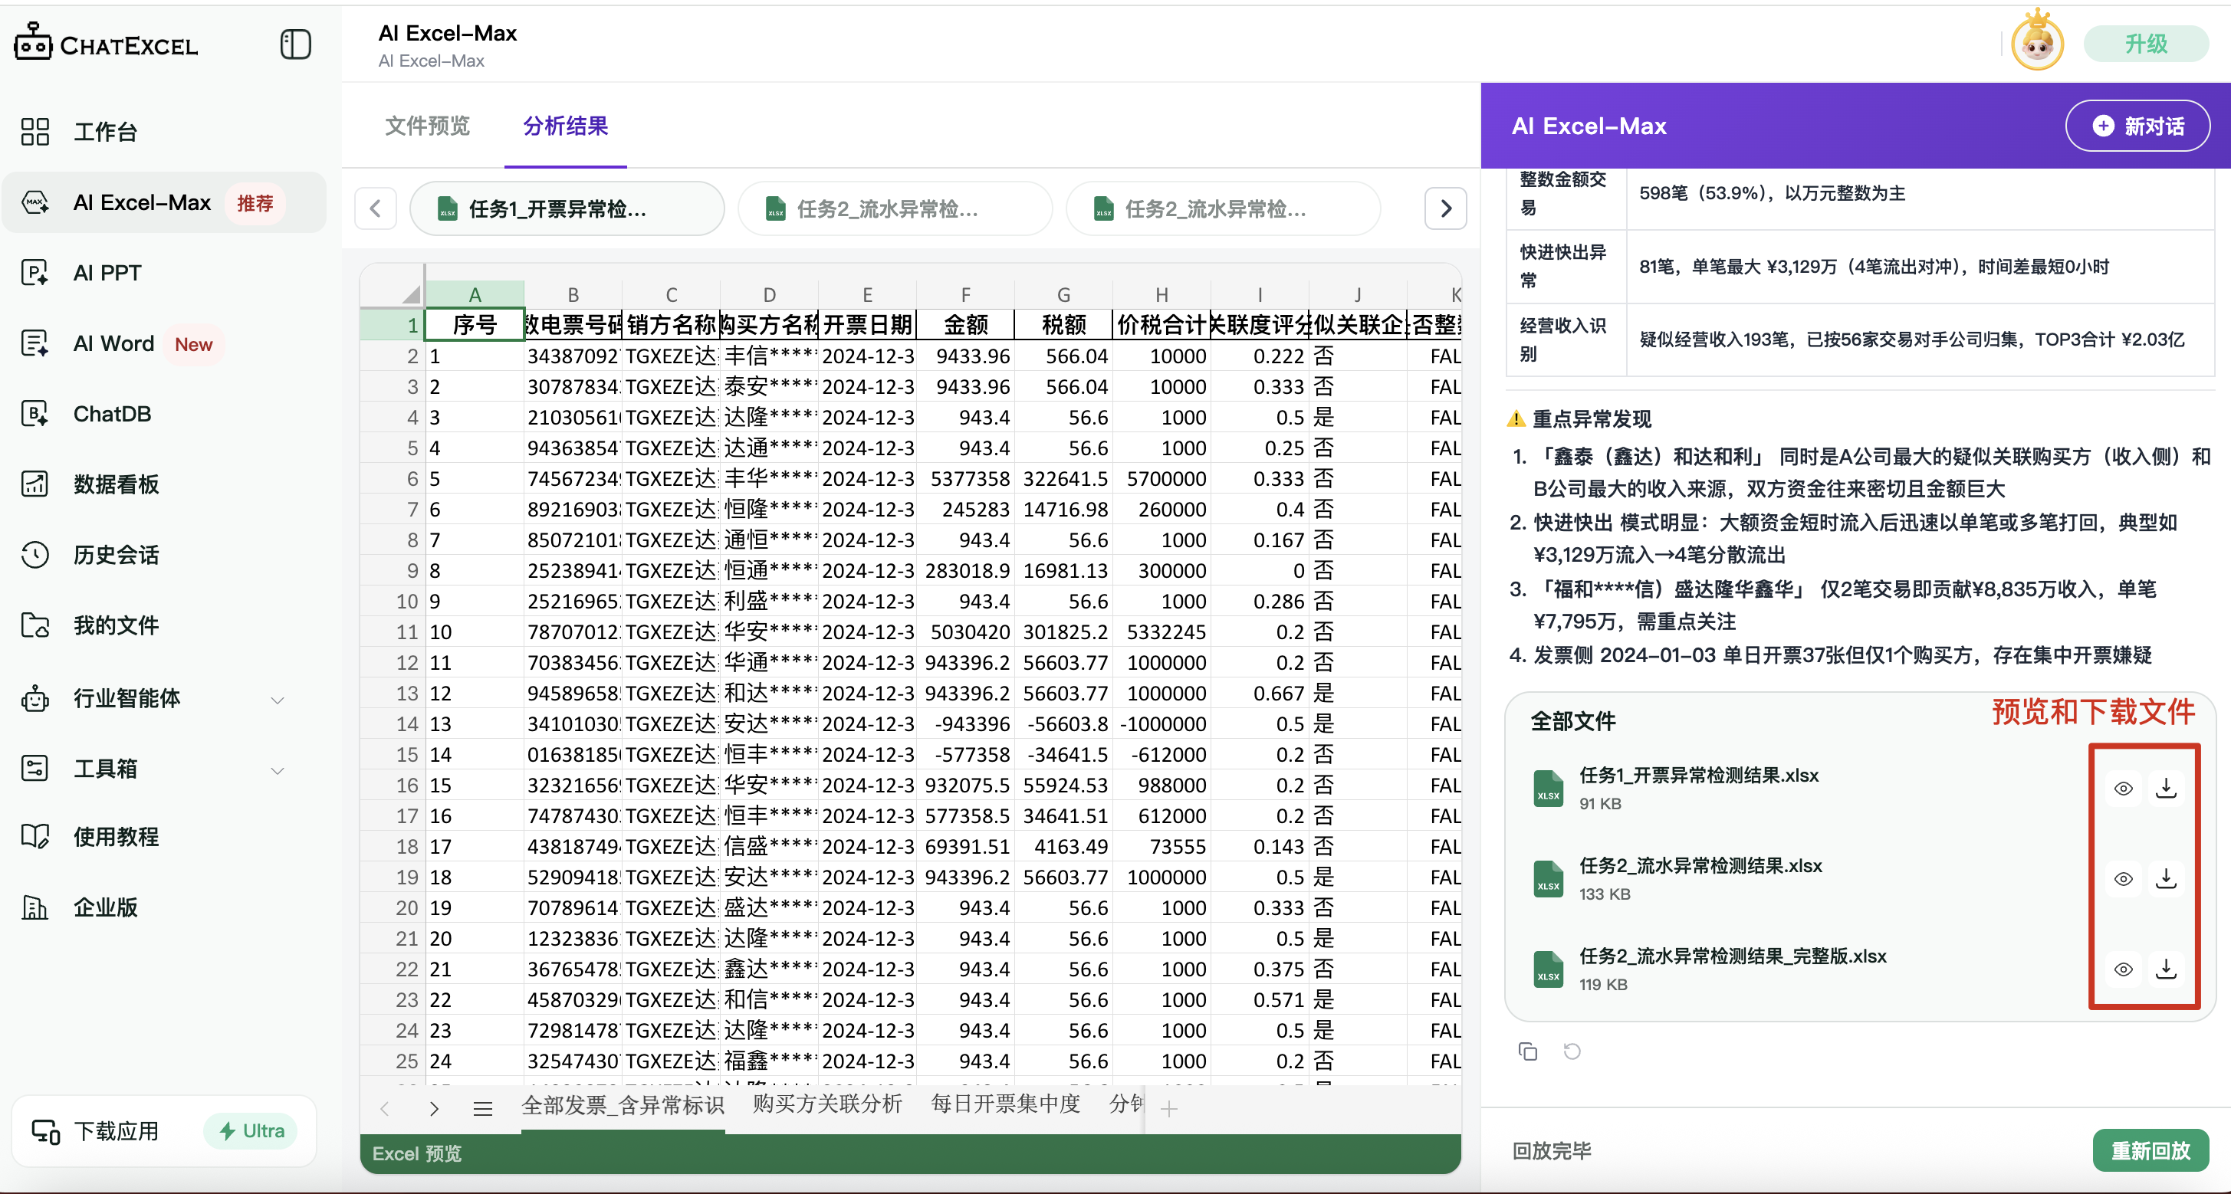2231x1194 pixels.
Task: Click cell with amount 5377358
Action: point(964,479)
